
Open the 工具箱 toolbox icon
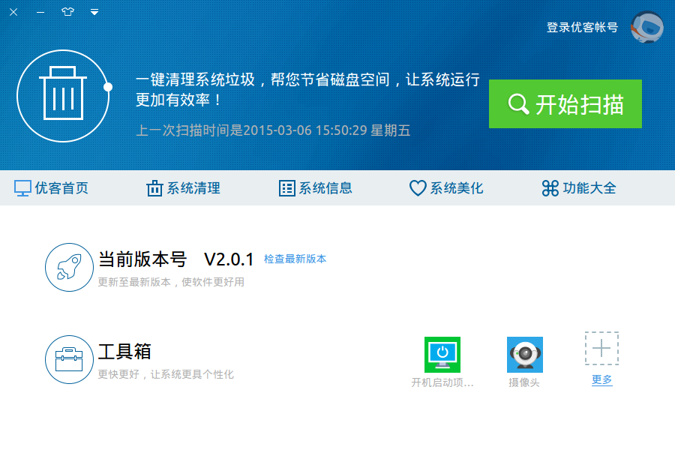[x=69, y=358]
